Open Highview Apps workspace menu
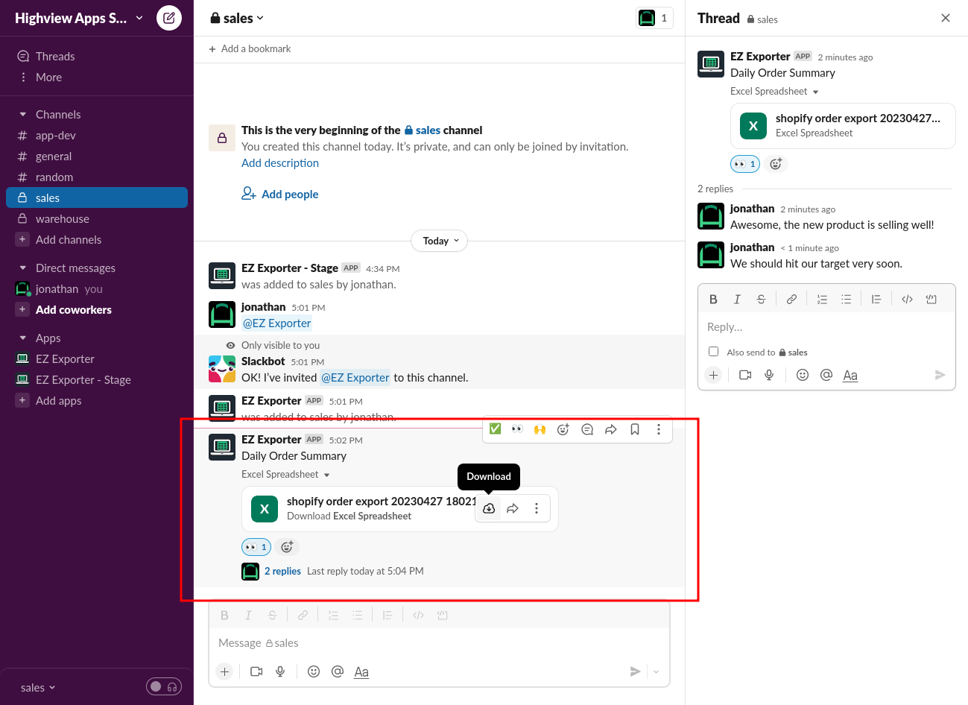This screenshot has width=968, height=705. (78, 18)
